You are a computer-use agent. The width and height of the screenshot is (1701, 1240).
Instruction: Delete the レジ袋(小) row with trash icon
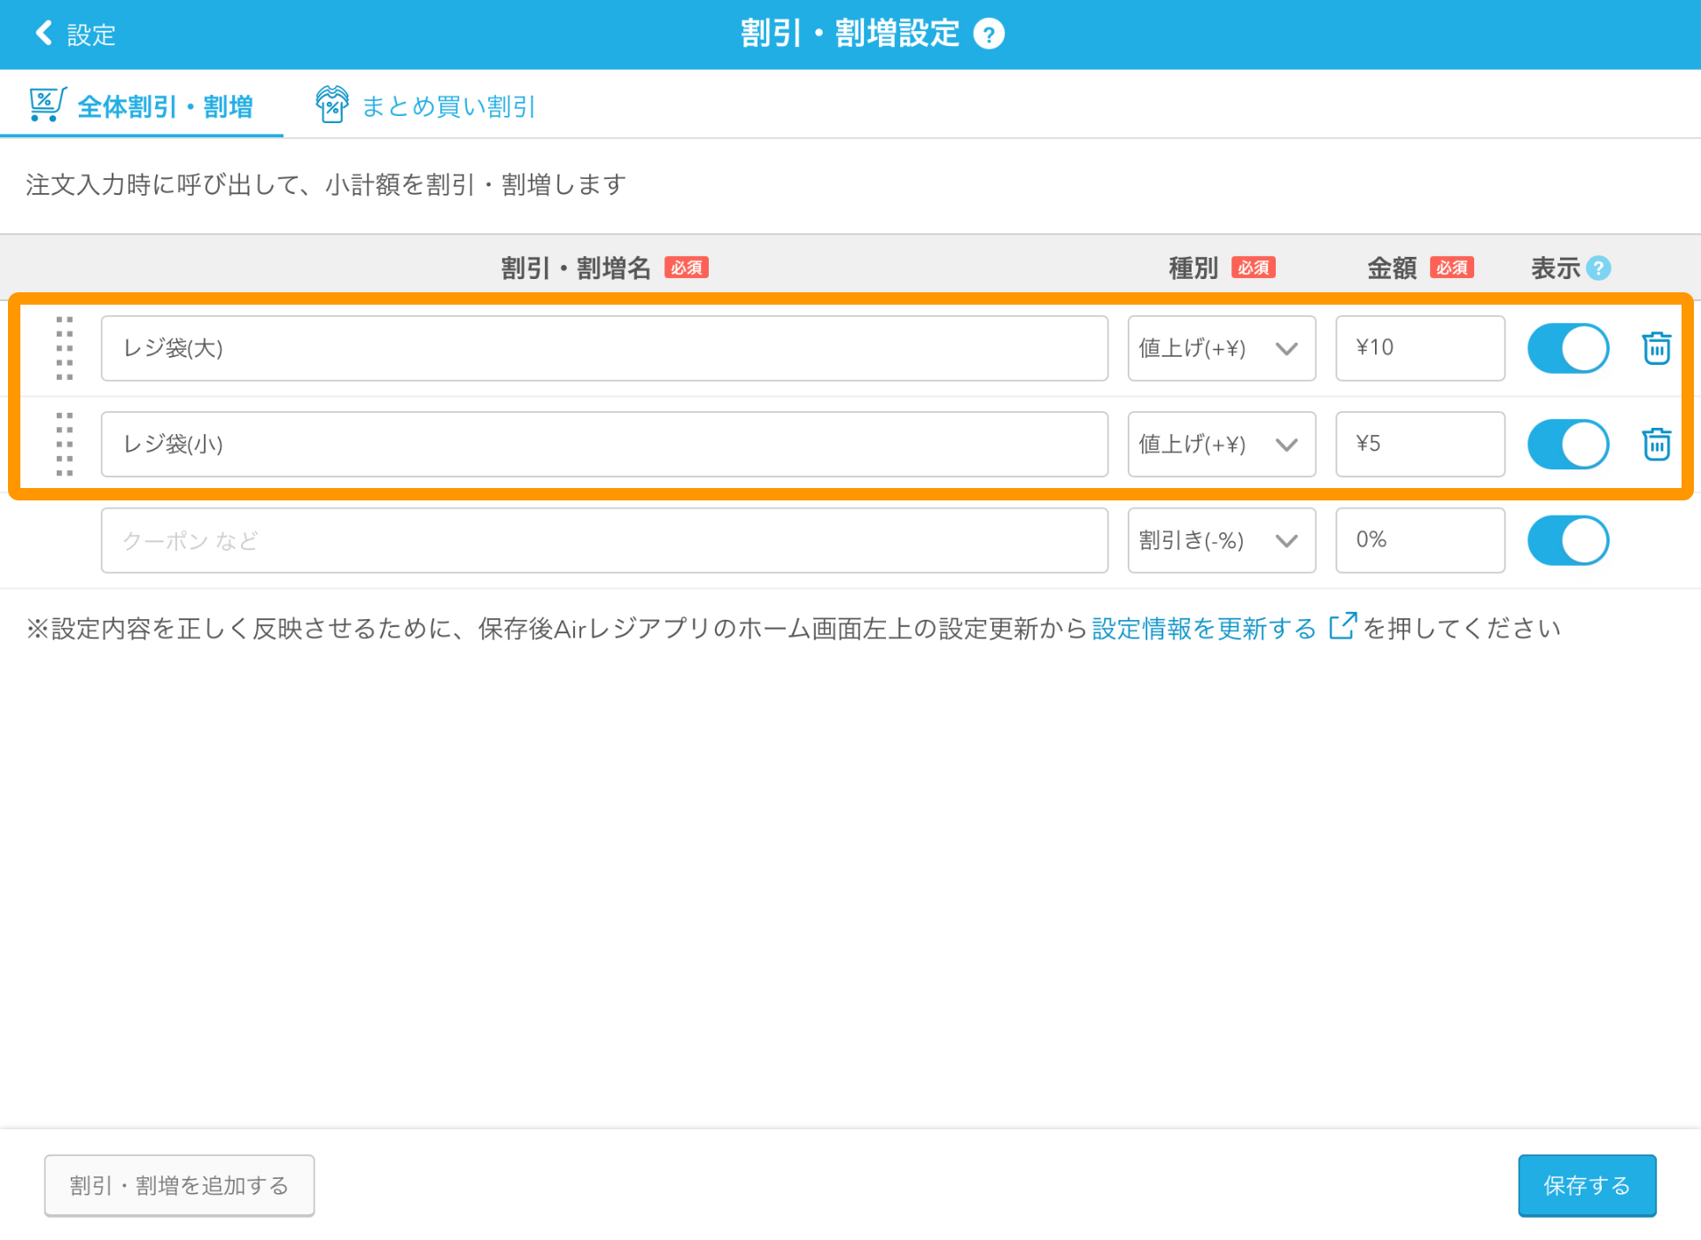pyautogui.click(x=1656, y=444)
